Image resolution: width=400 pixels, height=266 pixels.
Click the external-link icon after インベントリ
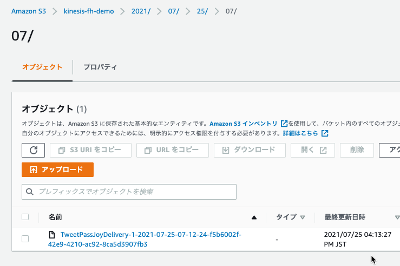[x=284, y=124]
